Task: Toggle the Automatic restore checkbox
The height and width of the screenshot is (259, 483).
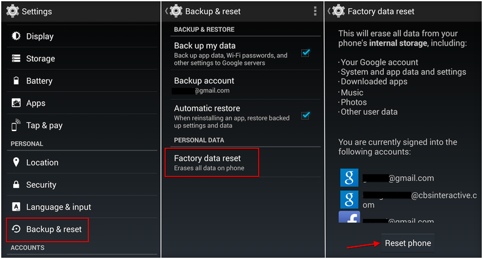Action: 305,115
